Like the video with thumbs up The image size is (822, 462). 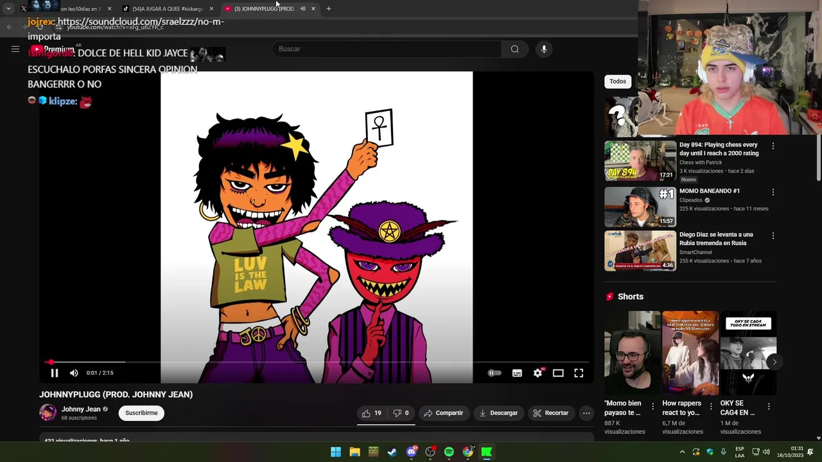click(x=372, y=413)
